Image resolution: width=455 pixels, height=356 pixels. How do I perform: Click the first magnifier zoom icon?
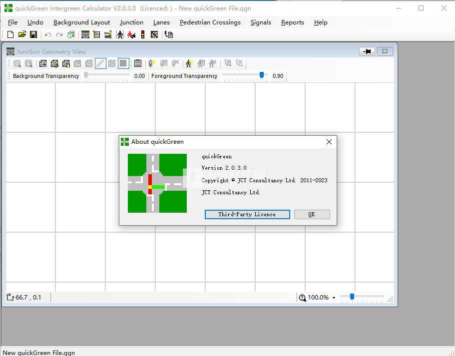point(17,63)
